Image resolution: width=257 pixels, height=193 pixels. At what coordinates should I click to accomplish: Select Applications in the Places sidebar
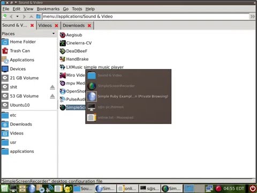point(22,60)
